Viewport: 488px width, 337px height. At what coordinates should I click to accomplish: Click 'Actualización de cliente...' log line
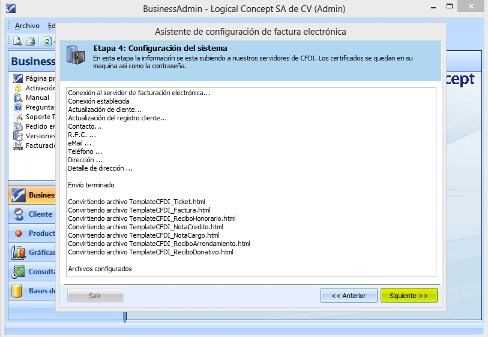[x=105, y=110]
